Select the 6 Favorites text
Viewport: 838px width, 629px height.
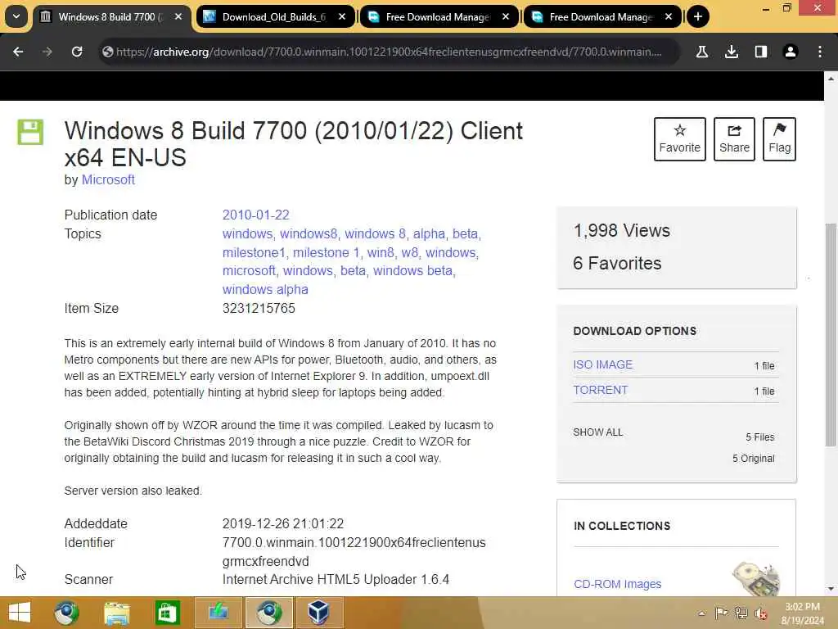pyautogui.click(x=617, y=263)
